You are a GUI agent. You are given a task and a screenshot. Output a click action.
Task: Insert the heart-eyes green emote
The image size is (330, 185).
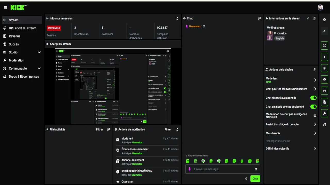(258, 161)
